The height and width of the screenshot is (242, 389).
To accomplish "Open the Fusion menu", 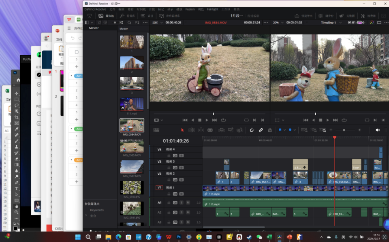I will pos(190,9).
